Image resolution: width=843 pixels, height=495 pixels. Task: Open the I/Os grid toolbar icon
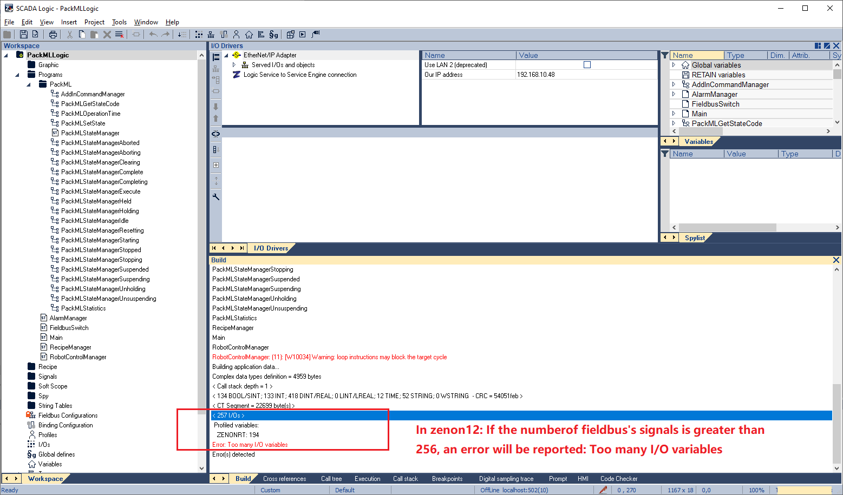pos(199,35)
